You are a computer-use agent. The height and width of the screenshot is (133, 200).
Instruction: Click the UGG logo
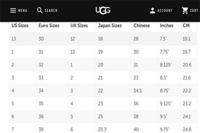tap(102, 10)
